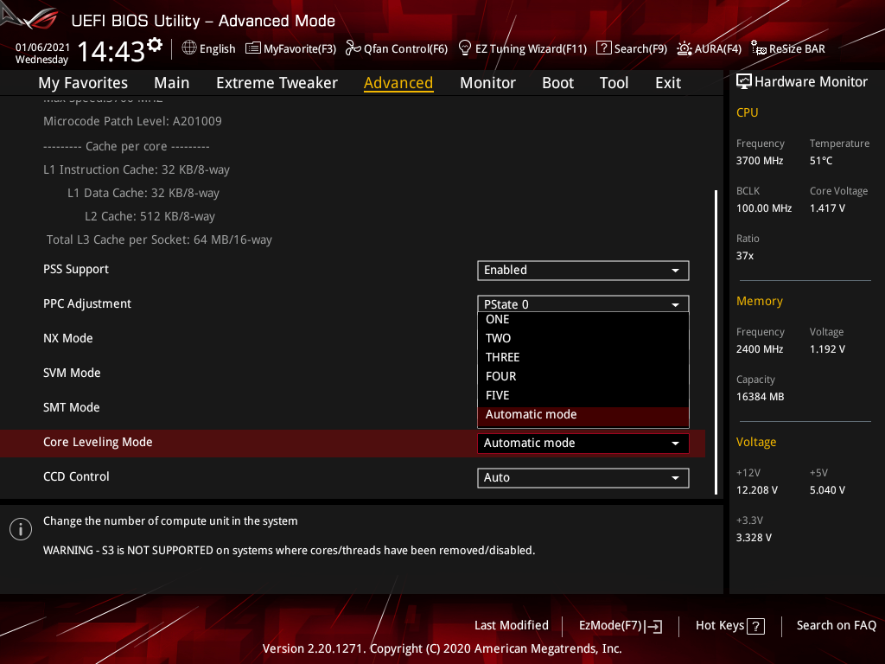Click the Microcode Patch Level text
Viewport: 885px width, 664px height.
tap(132, 121)
